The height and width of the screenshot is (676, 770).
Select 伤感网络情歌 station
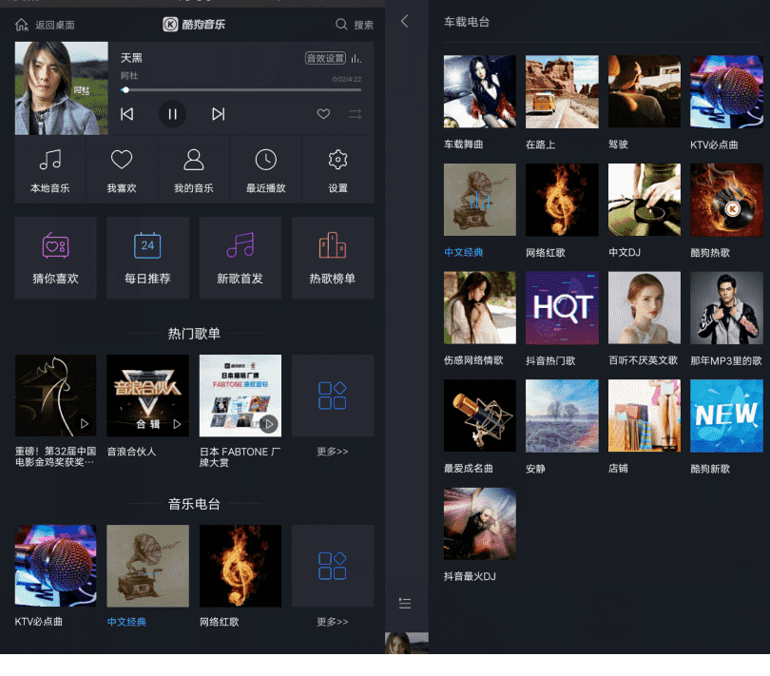480,307
